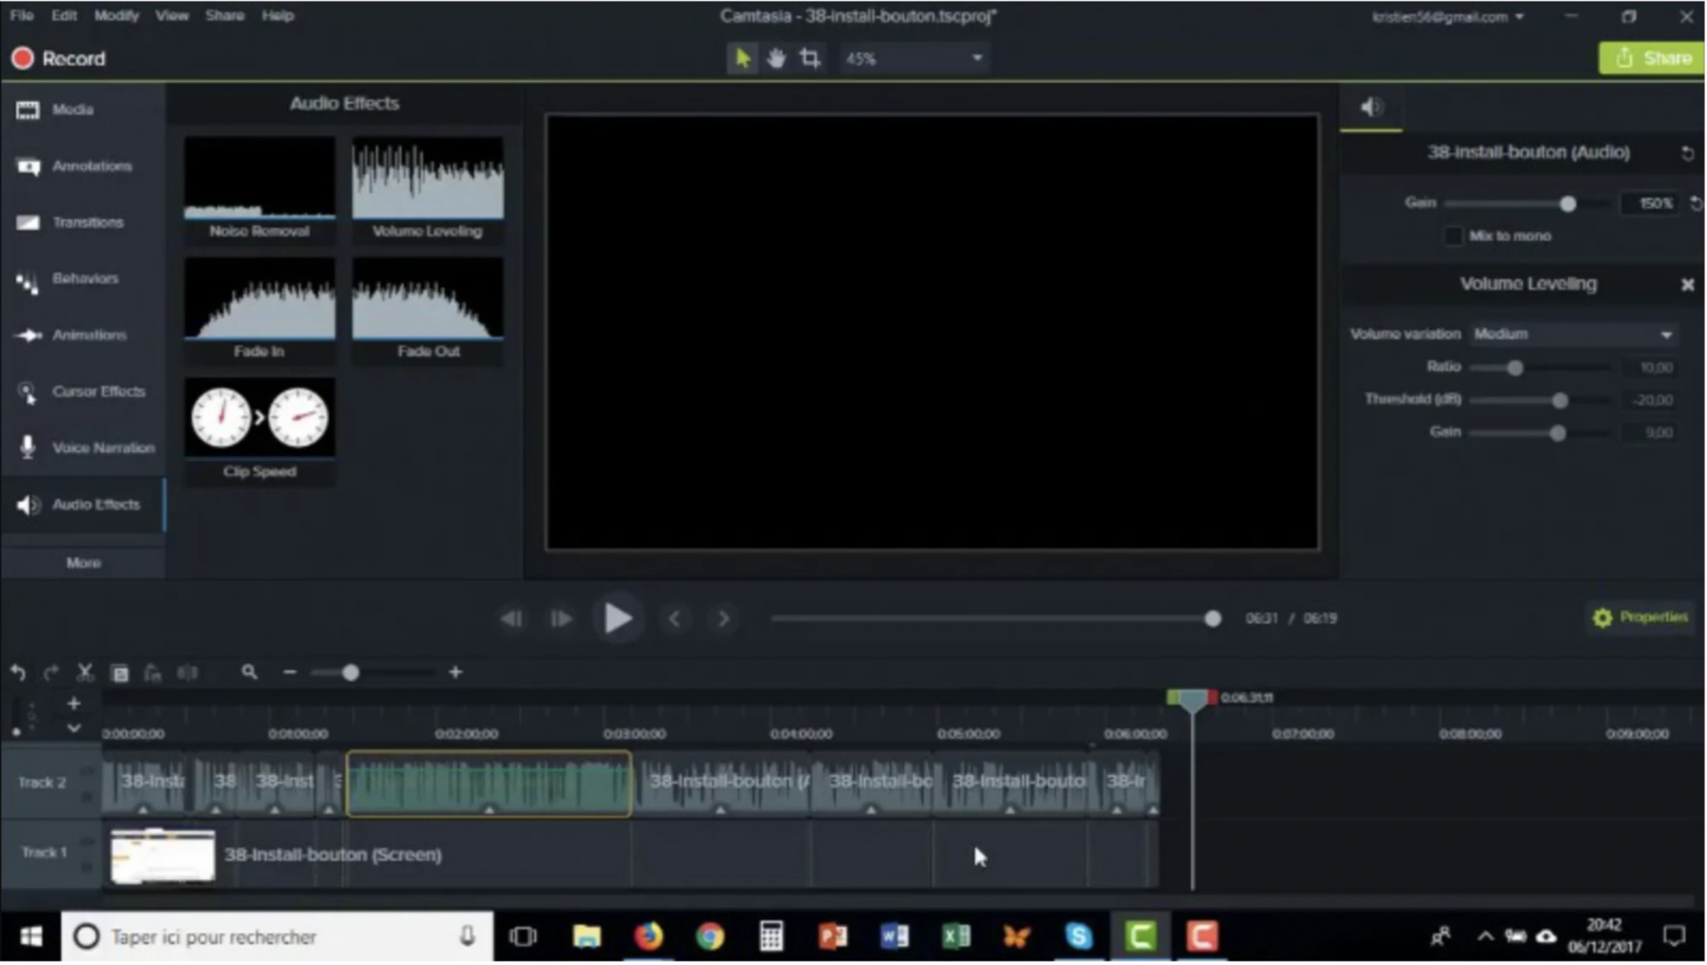Click the cut scissors icon

84,673
